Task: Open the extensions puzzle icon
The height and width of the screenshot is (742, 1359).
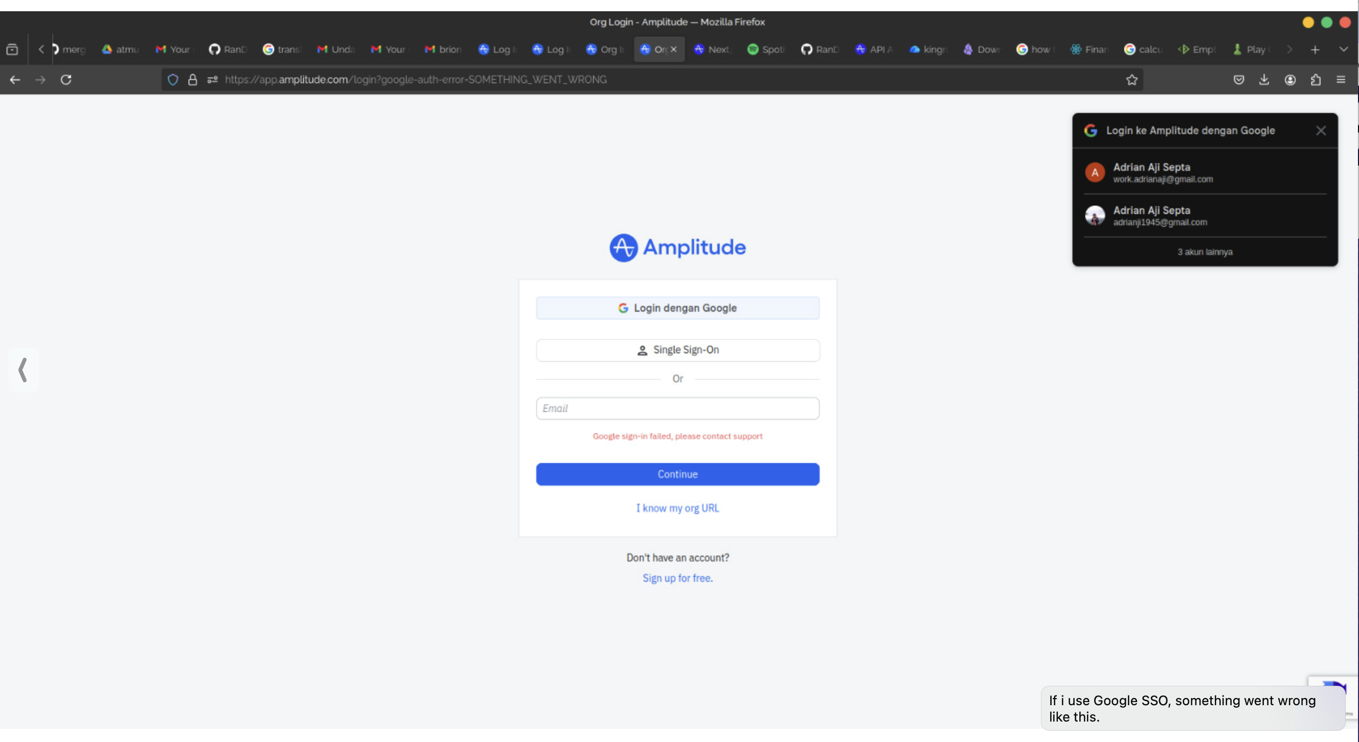Action: point(1316,80)
